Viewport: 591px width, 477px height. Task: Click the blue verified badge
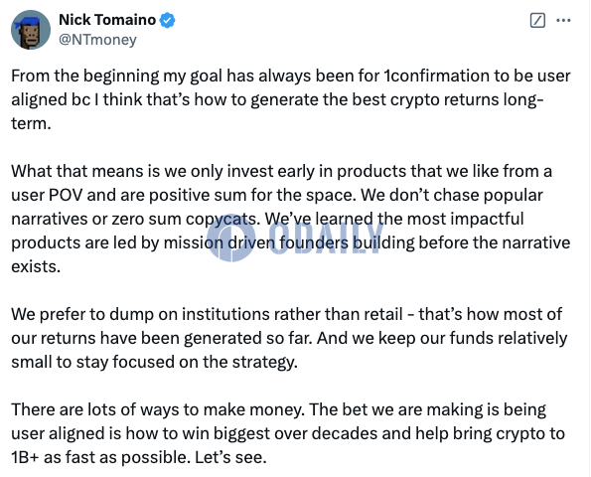(167, 20)
